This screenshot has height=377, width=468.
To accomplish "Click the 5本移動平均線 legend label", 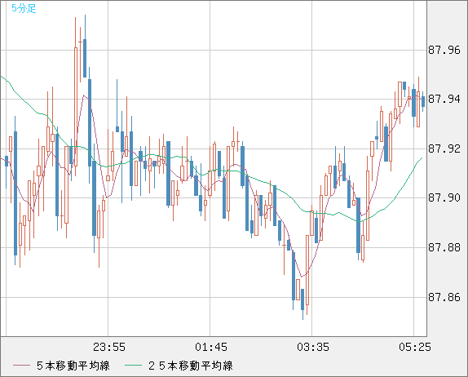I will pyautogui.click(x=73, y=366).
